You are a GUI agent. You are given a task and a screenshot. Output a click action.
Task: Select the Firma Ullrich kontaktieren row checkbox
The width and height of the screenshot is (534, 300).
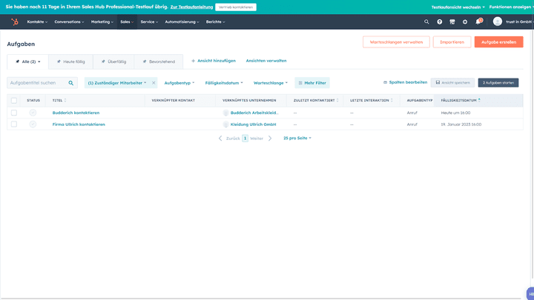[14, 124]
